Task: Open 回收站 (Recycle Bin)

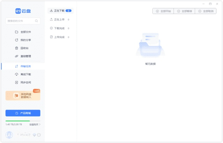Action: click(x=24, y=48)
